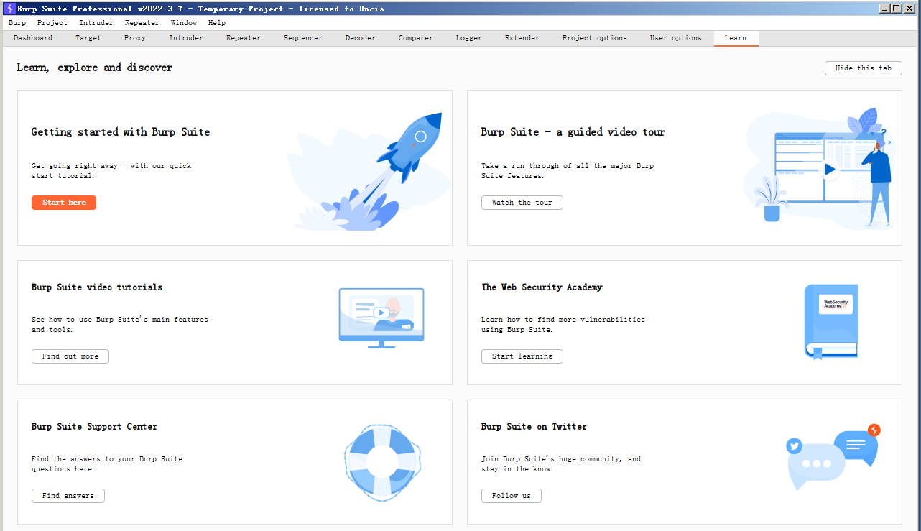Click the Burp Suite Support Center heading
The width and height of the screenshot is (921, 531).
click(94, 427)
